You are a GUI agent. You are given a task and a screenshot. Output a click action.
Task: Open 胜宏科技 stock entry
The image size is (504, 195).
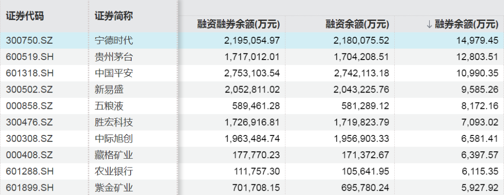pyautogui.click(x=113, y=122)
